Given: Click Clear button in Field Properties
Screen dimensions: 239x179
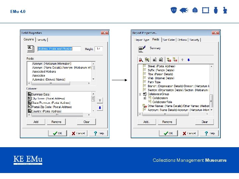Looking at the screenshot, I should pos(86,122).
